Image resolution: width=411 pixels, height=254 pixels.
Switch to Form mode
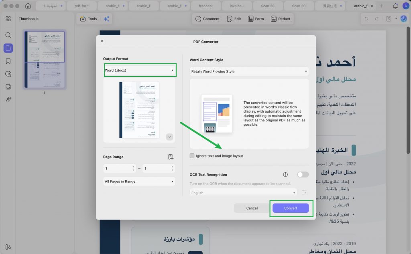click(256, 19)
